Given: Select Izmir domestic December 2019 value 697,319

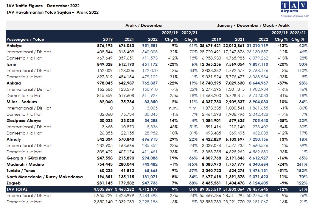Looking at the screenshot, I should click(x=105, y=77).
